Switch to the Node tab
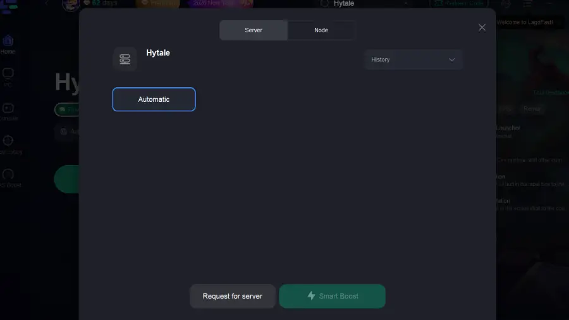 coord(321,30)
